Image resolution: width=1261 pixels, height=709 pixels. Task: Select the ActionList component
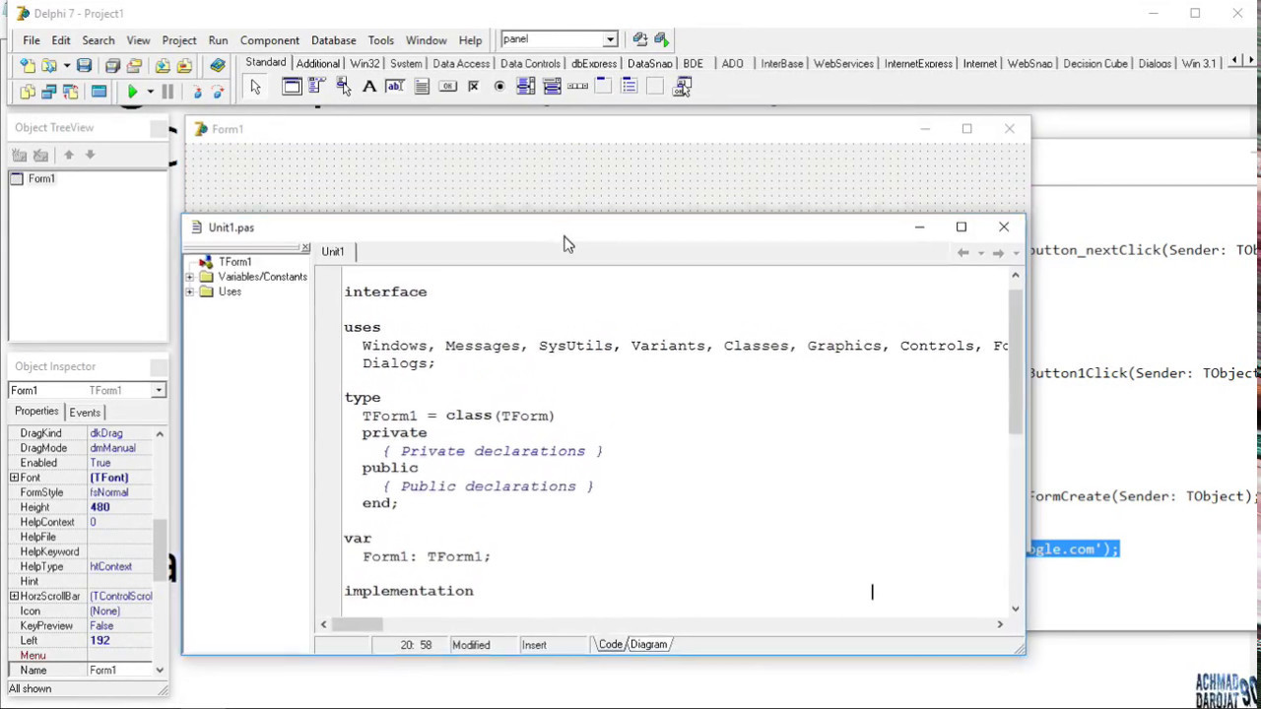click(x=682, y=87)
